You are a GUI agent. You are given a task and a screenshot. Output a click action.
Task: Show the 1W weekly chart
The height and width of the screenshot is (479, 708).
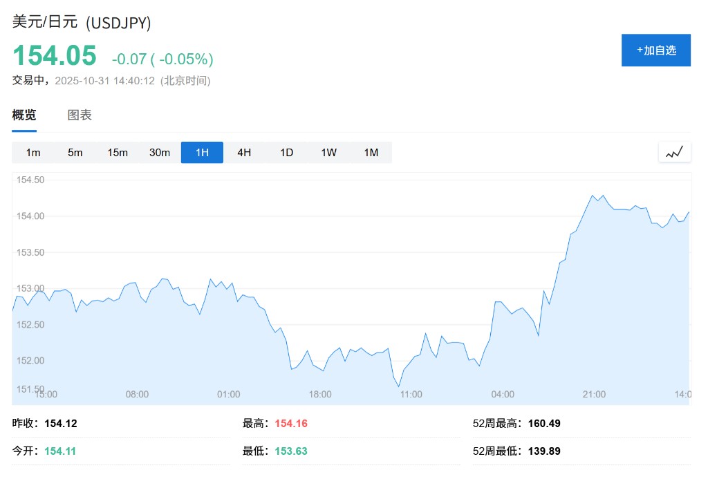pos(328,153)
